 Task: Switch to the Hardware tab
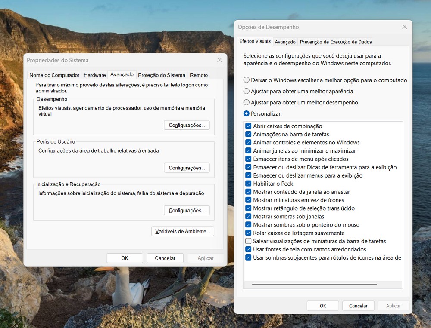pos(94,75)
